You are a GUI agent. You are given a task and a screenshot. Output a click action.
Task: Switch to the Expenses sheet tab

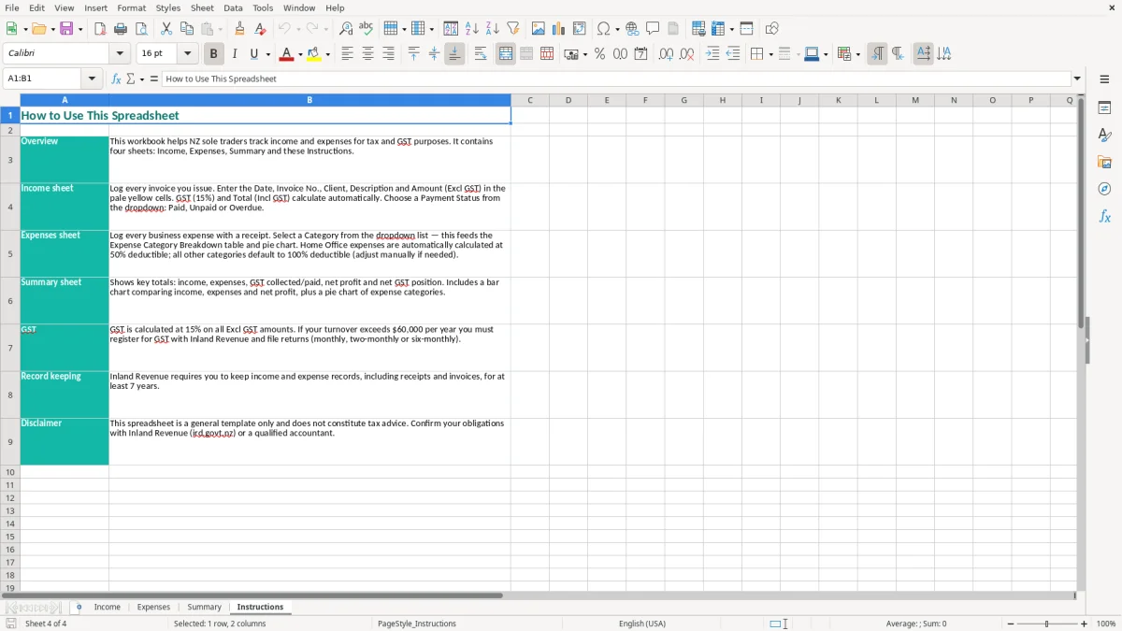point(153,607)
